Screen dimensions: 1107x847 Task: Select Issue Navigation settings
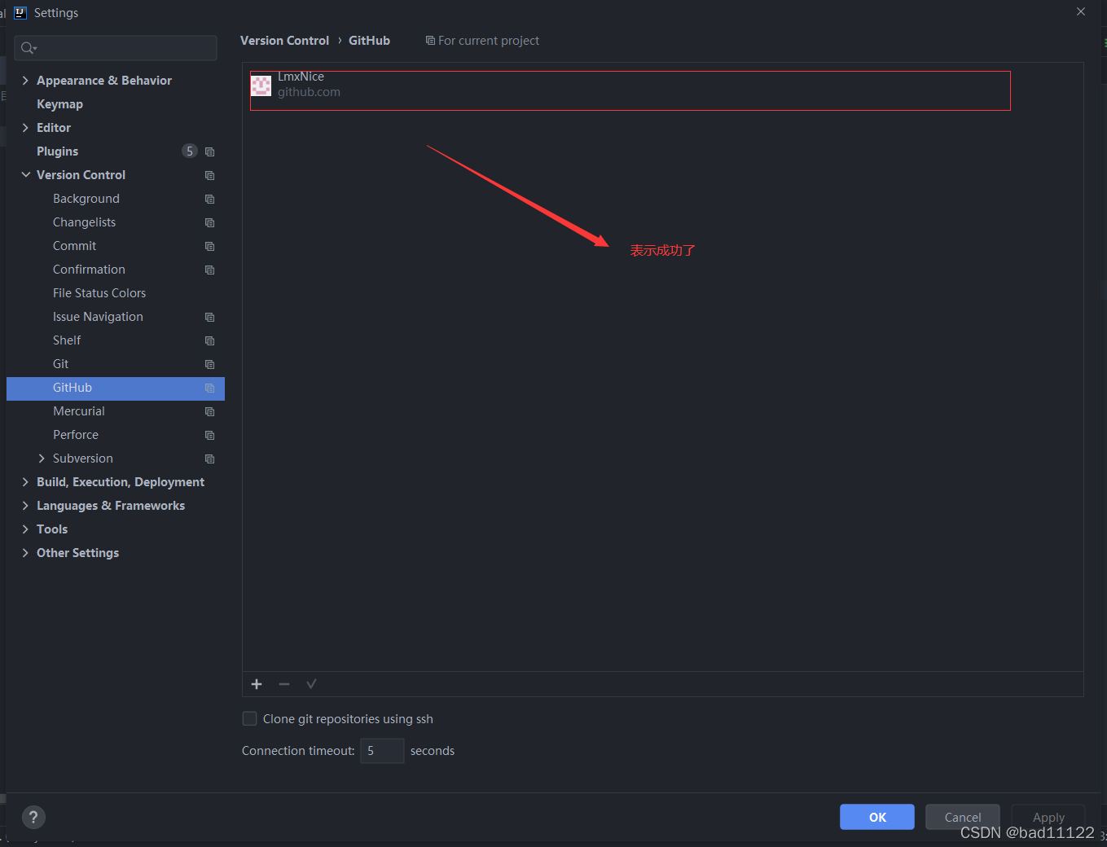[98, 317]
